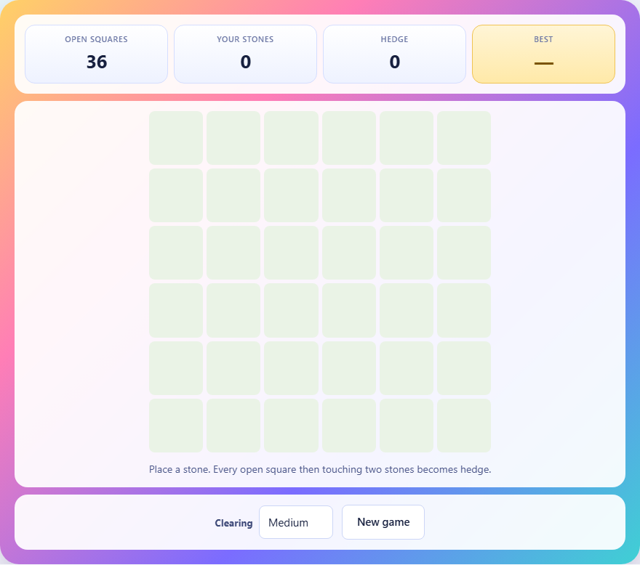Place a stone on row 5, column 2 square
This screenshot has height=565, width=640.
(x=233, y=368)
